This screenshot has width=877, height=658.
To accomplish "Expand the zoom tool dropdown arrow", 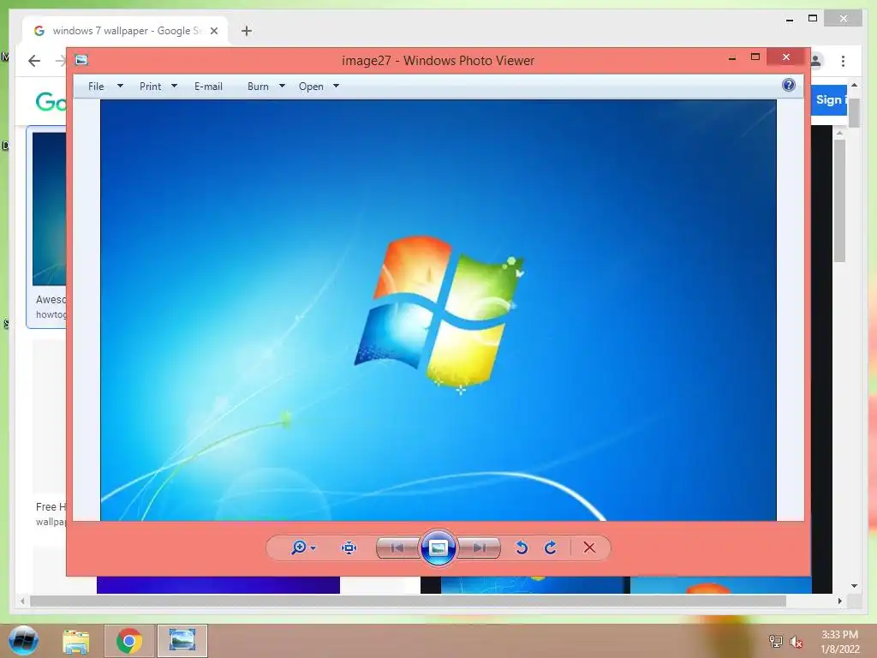I will click(313, 547).
